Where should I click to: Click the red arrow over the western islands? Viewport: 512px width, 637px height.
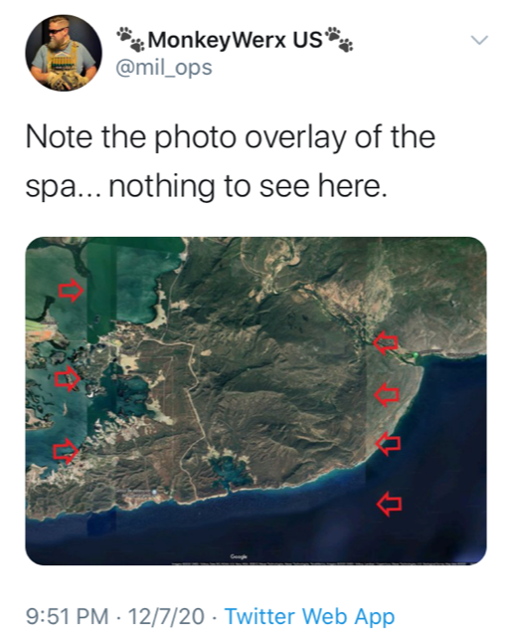point(68,378)
